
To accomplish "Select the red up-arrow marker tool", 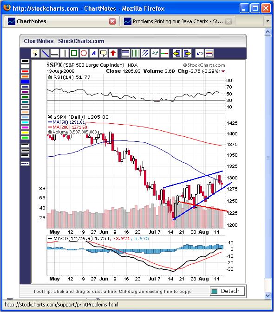I will coord(113,53).
